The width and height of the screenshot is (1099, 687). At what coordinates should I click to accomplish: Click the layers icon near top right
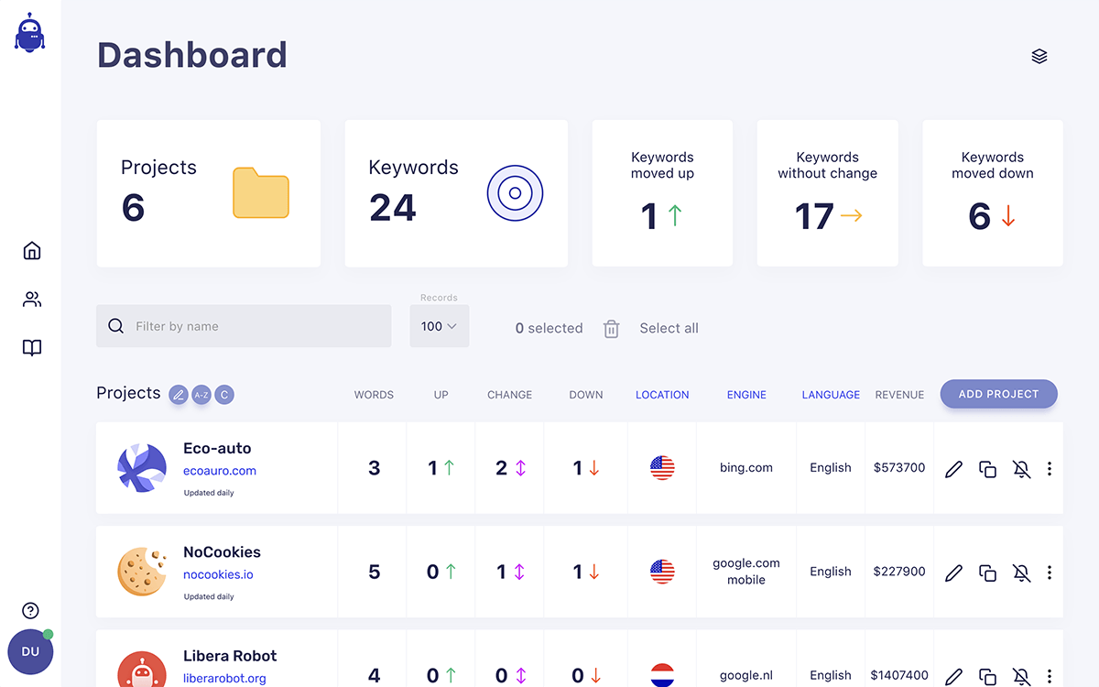(x=1039, y=55)
